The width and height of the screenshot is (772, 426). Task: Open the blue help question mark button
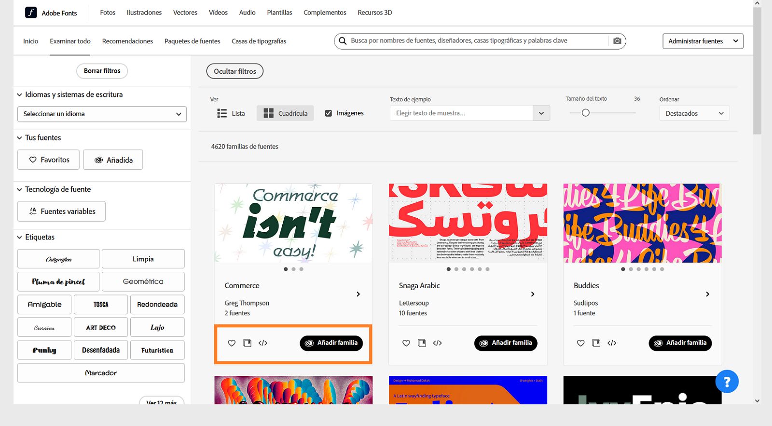727,382
